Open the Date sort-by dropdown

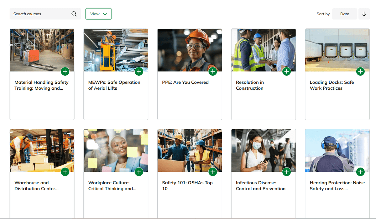(x=344, y=14)
